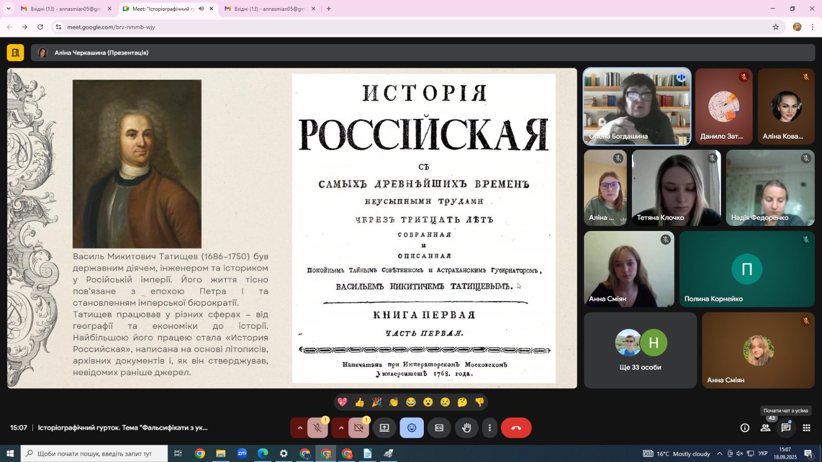Click the red leave call button
This screenshot has width=822, height=462.
(x=516, y=428)
